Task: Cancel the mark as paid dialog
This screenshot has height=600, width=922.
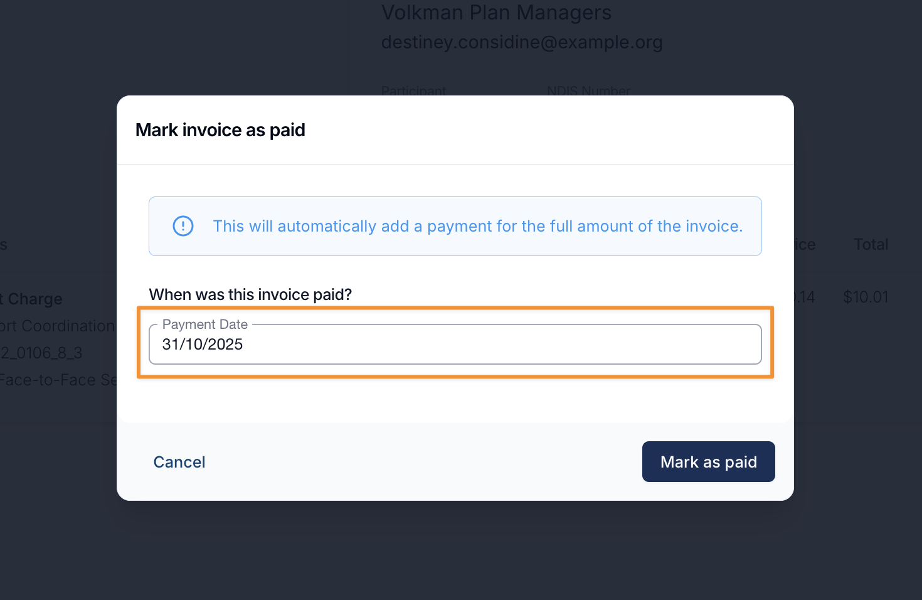Action: click(179, 462)
